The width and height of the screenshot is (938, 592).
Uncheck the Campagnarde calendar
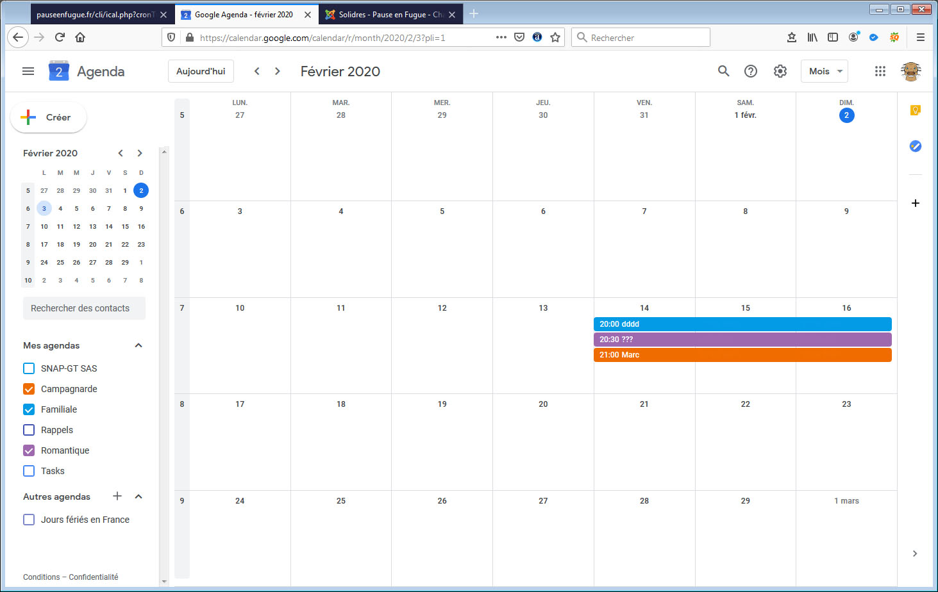(29, 389)
